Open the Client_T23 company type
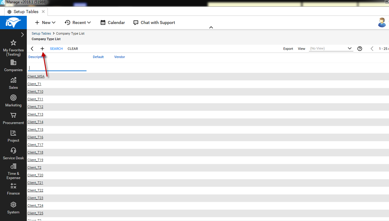The height and width of the screenshot is (221, 389). coord(35,198)
